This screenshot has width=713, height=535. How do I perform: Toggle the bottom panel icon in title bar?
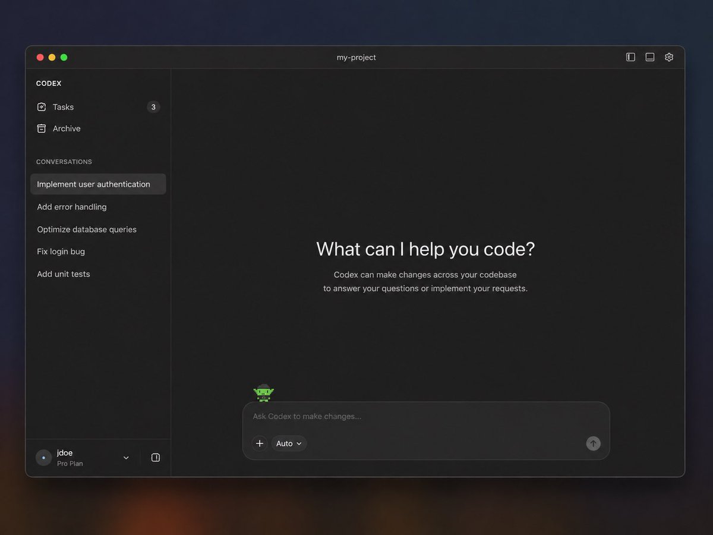click(x=650, y=57)
